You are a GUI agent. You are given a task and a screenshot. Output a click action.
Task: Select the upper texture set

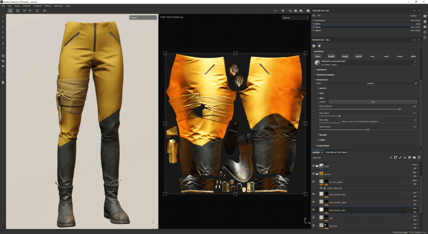click(x=319, y=30)
